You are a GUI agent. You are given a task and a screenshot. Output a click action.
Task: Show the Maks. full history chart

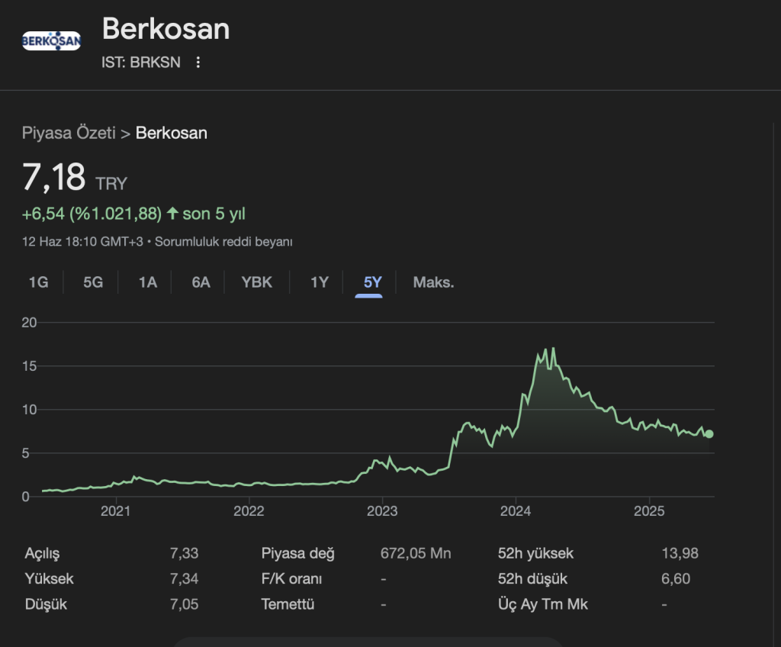coord(433,282)
